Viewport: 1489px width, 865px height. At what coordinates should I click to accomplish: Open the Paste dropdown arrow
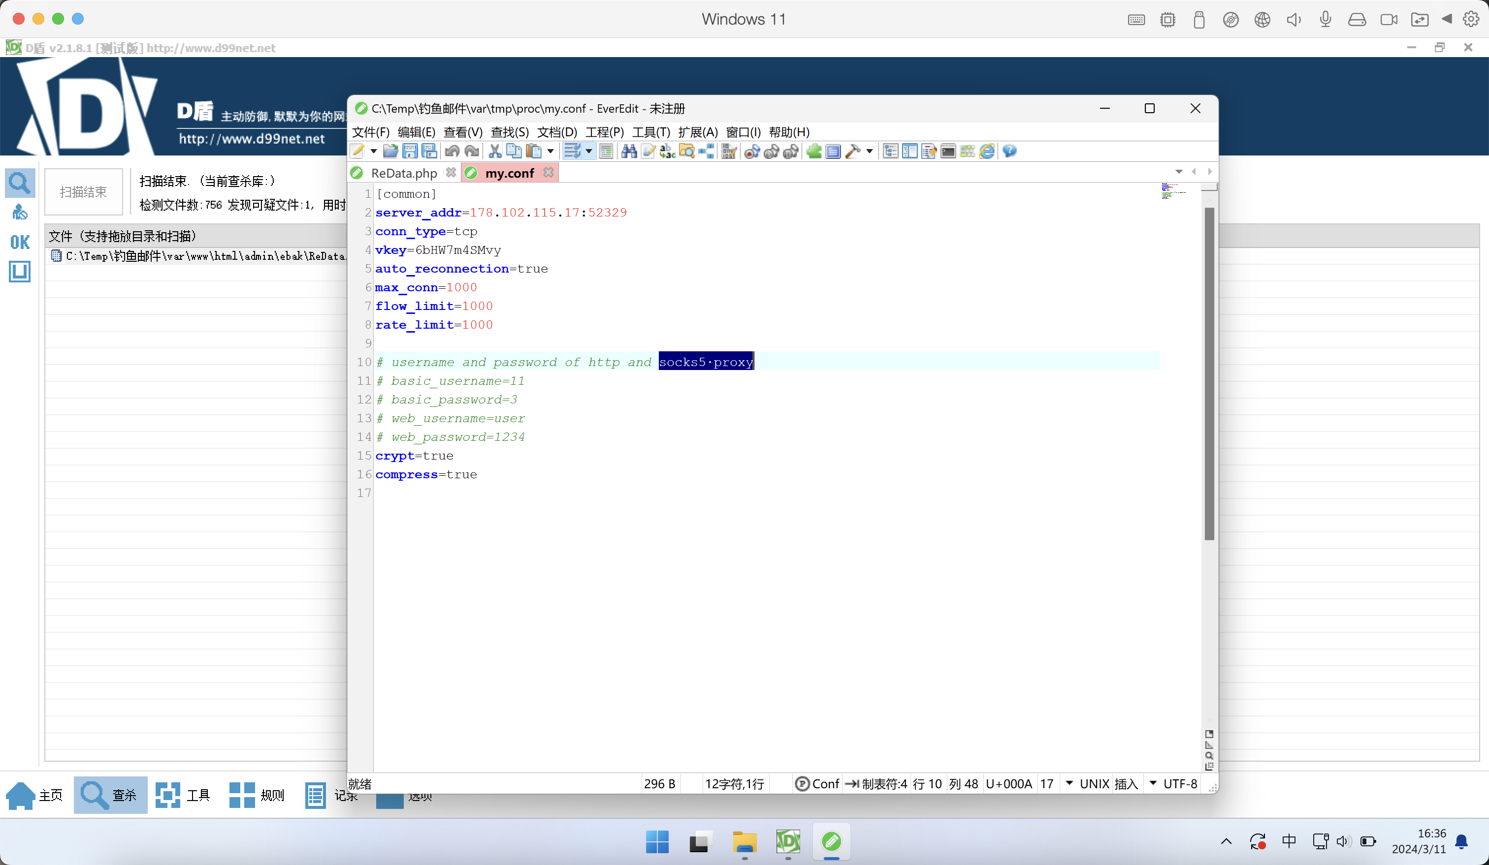[x=550, y=151]
